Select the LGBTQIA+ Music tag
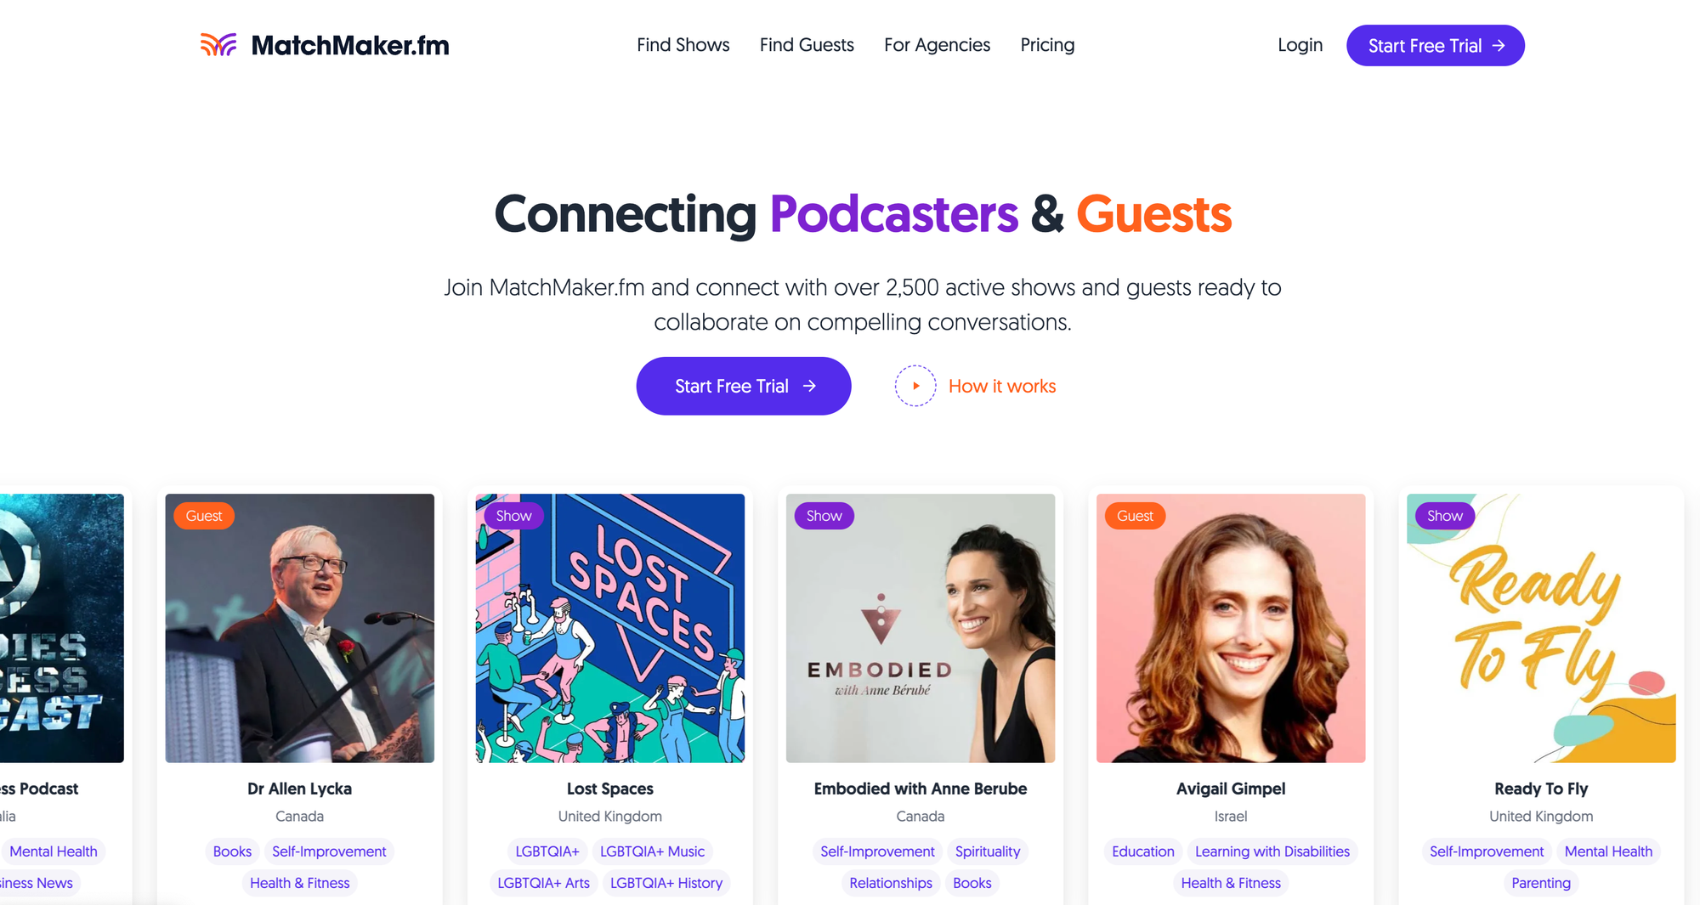 [x=652, y=851]
